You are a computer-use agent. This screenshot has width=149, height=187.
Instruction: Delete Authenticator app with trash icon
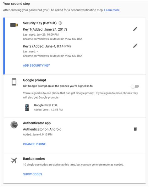coord(135,129)
